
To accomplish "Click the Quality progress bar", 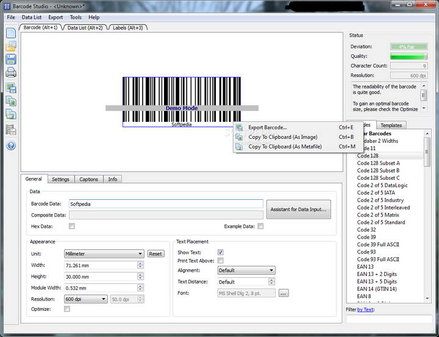I will coord(409,56).
